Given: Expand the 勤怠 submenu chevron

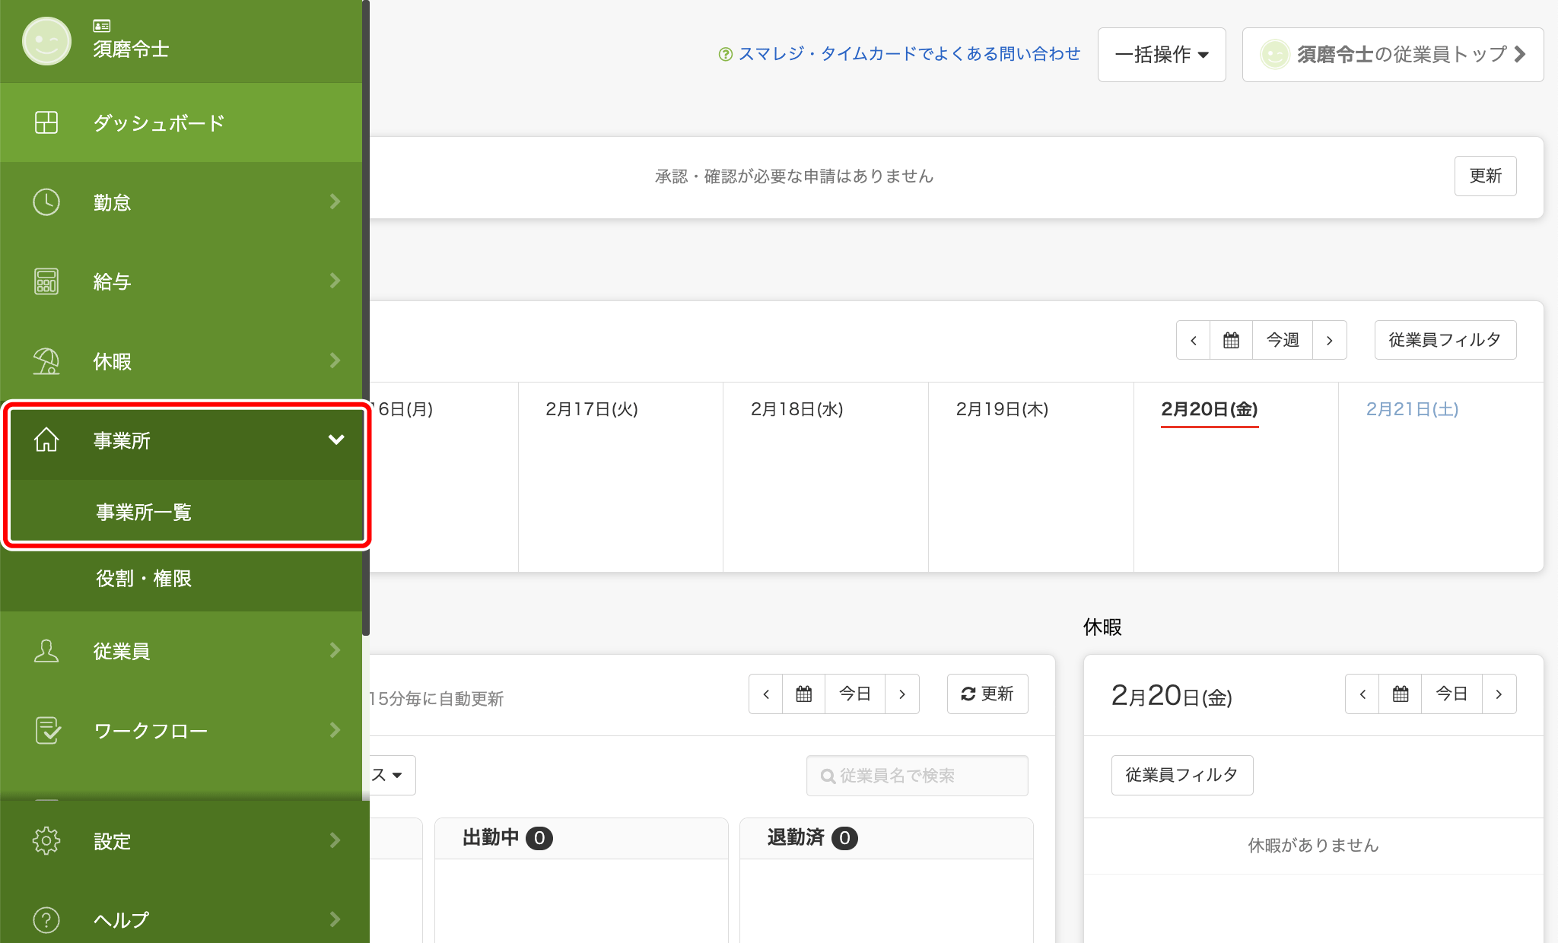Looking at the screenshot, I should [x=335, y=202].
